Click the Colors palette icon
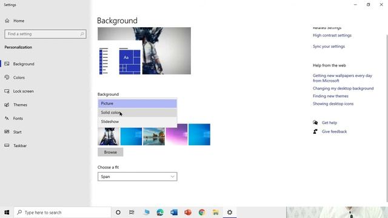 point(7,78)
